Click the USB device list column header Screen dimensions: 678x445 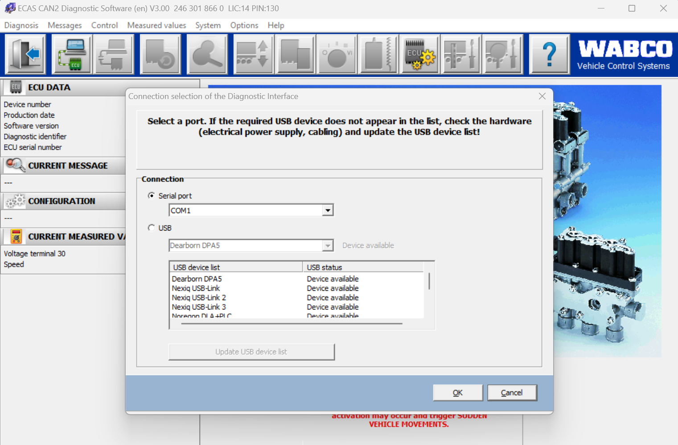[x=236, y=267]
